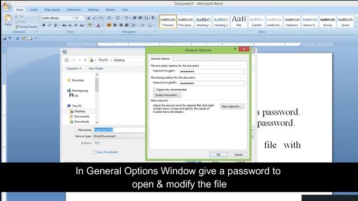Click Cancel in General Options dialog

238,155
